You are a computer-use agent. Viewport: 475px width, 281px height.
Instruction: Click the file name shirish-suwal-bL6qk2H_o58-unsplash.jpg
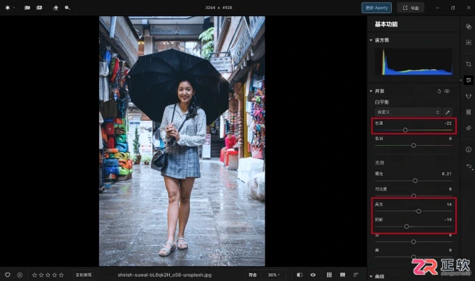click(x=164, y=275)
